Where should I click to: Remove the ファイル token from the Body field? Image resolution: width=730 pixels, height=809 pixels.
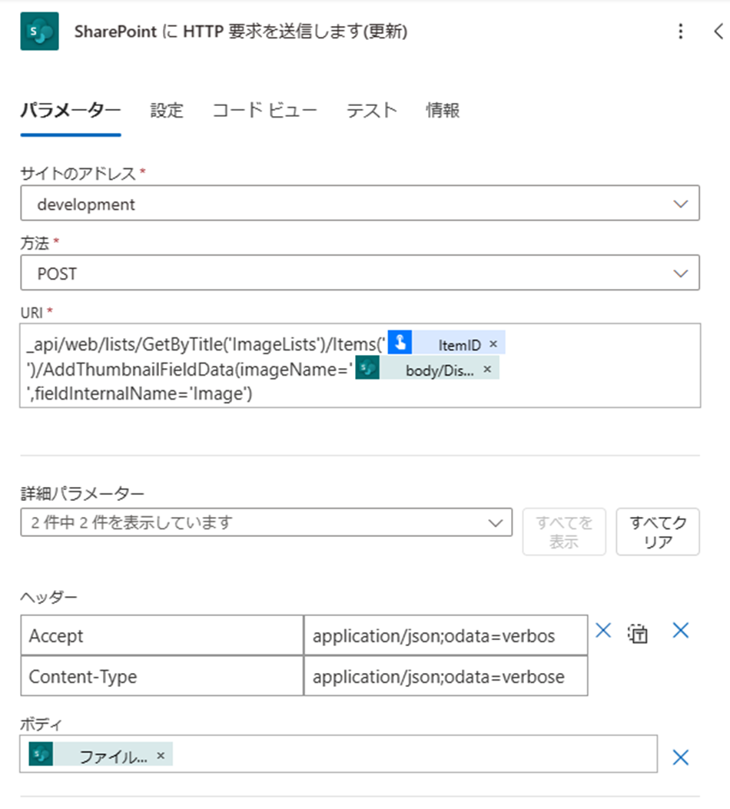[161, 755]
